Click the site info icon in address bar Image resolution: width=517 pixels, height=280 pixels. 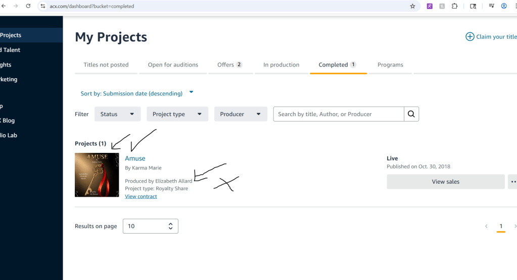point(43,7)
